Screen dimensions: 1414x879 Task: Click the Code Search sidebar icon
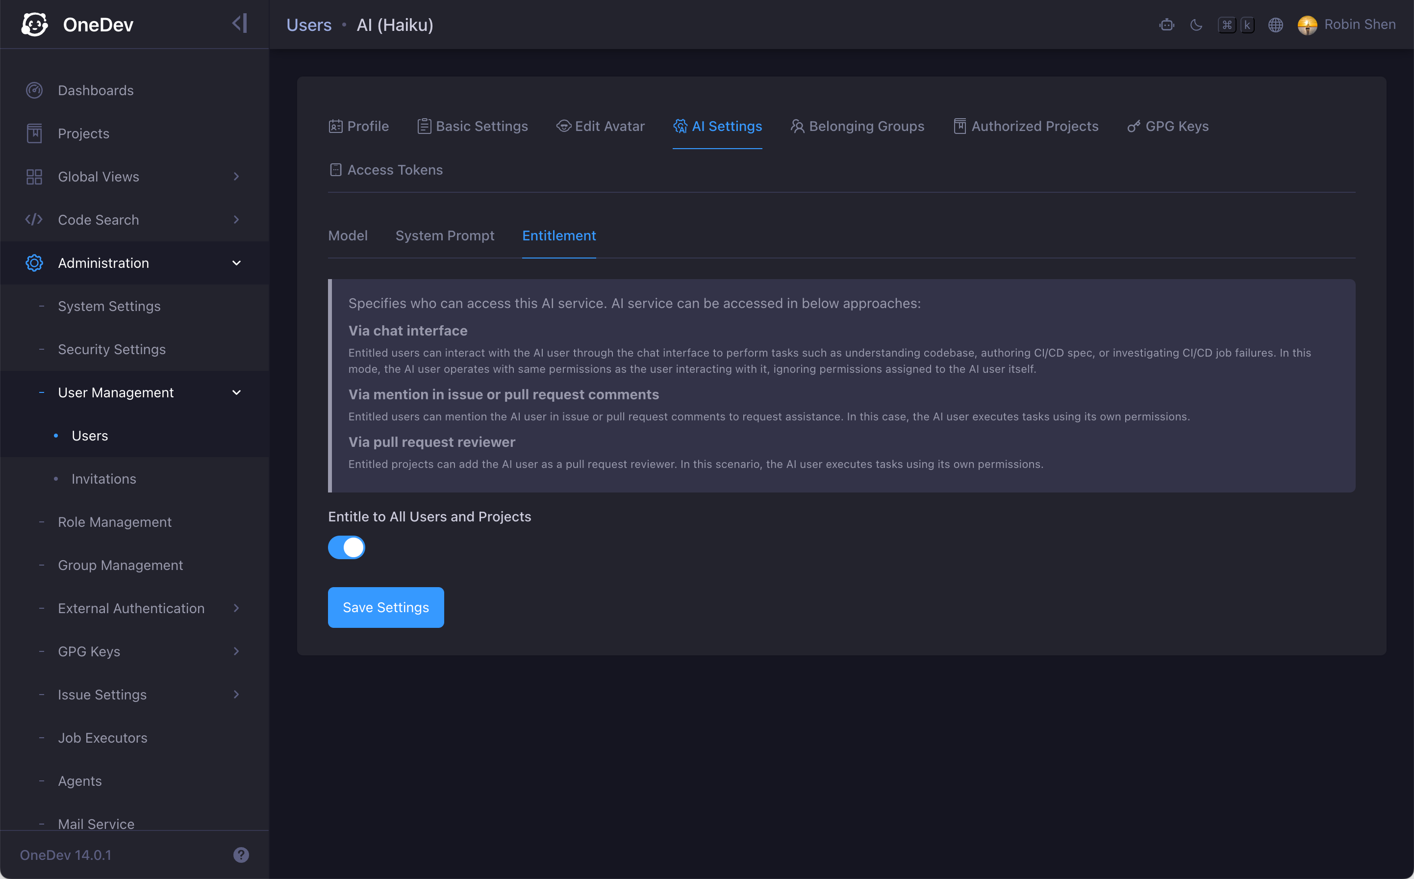33,220
